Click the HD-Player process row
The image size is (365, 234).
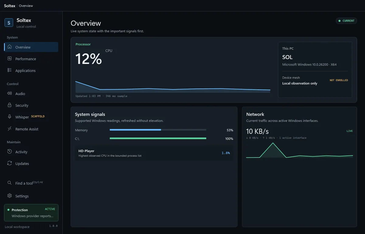point(154,153)
